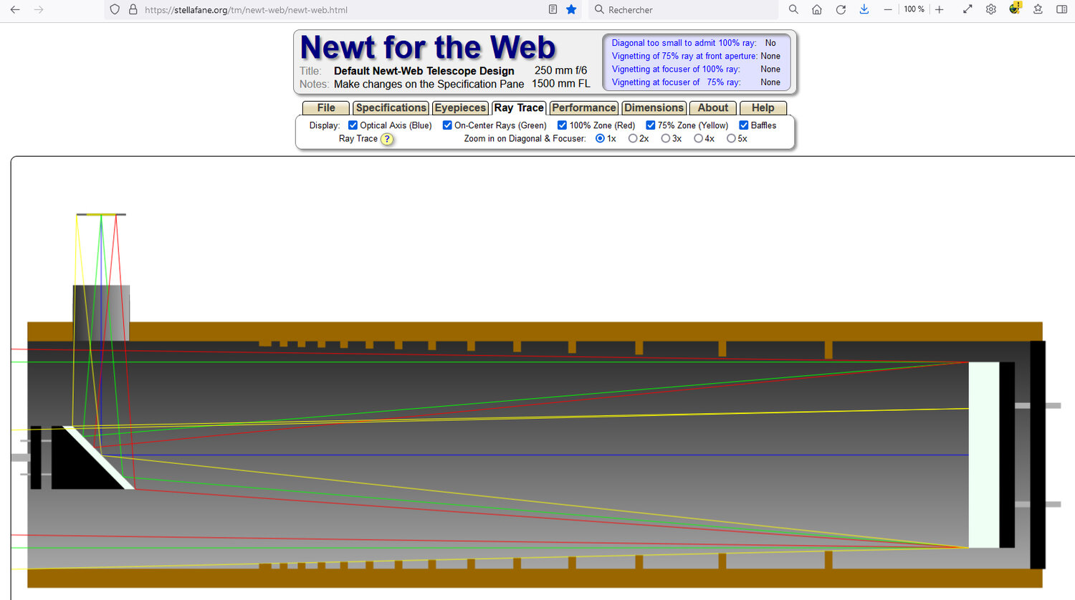Toggle reader view icon
This screenshot has width=1075, height=600.
[553, 9]
